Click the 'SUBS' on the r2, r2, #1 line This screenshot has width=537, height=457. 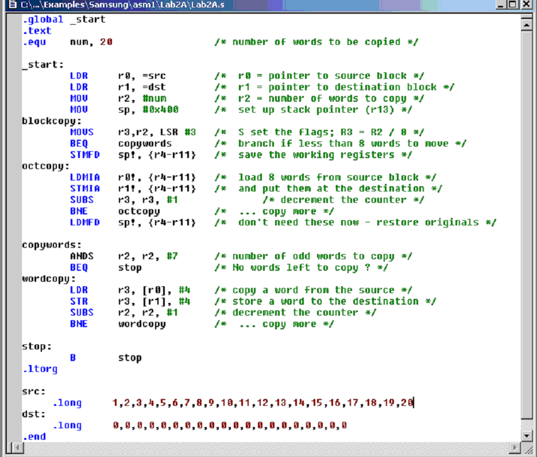pyautogui.click(x=82, y=313)
